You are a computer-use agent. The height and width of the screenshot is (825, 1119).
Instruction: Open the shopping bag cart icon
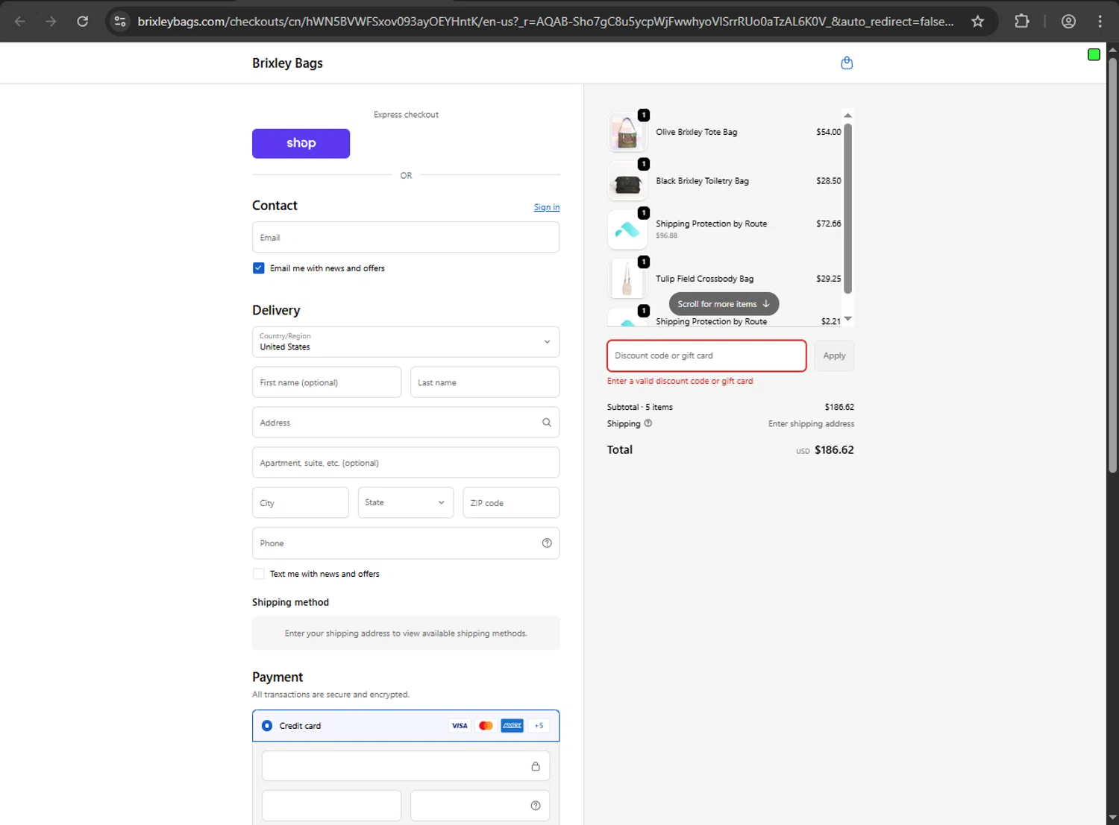click(847, 63)
